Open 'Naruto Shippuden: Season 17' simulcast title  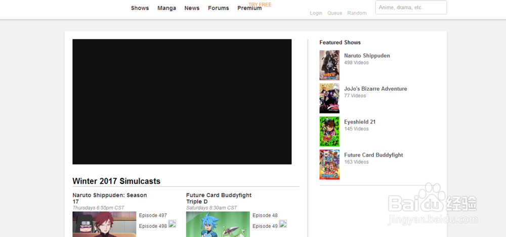tap(110, 198)
